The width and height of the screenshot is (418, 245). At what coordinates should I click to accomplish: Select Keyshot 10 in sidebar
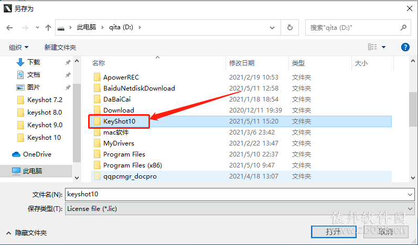pyautogui.click(x=44, y=138)
